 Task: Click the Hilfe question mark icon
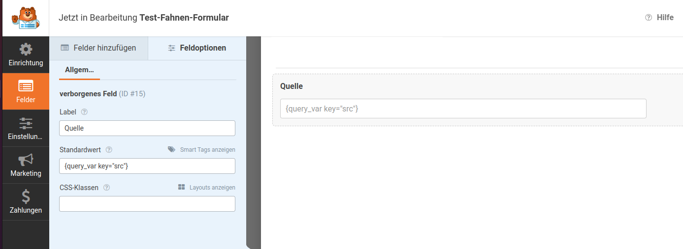click(649, 18)
